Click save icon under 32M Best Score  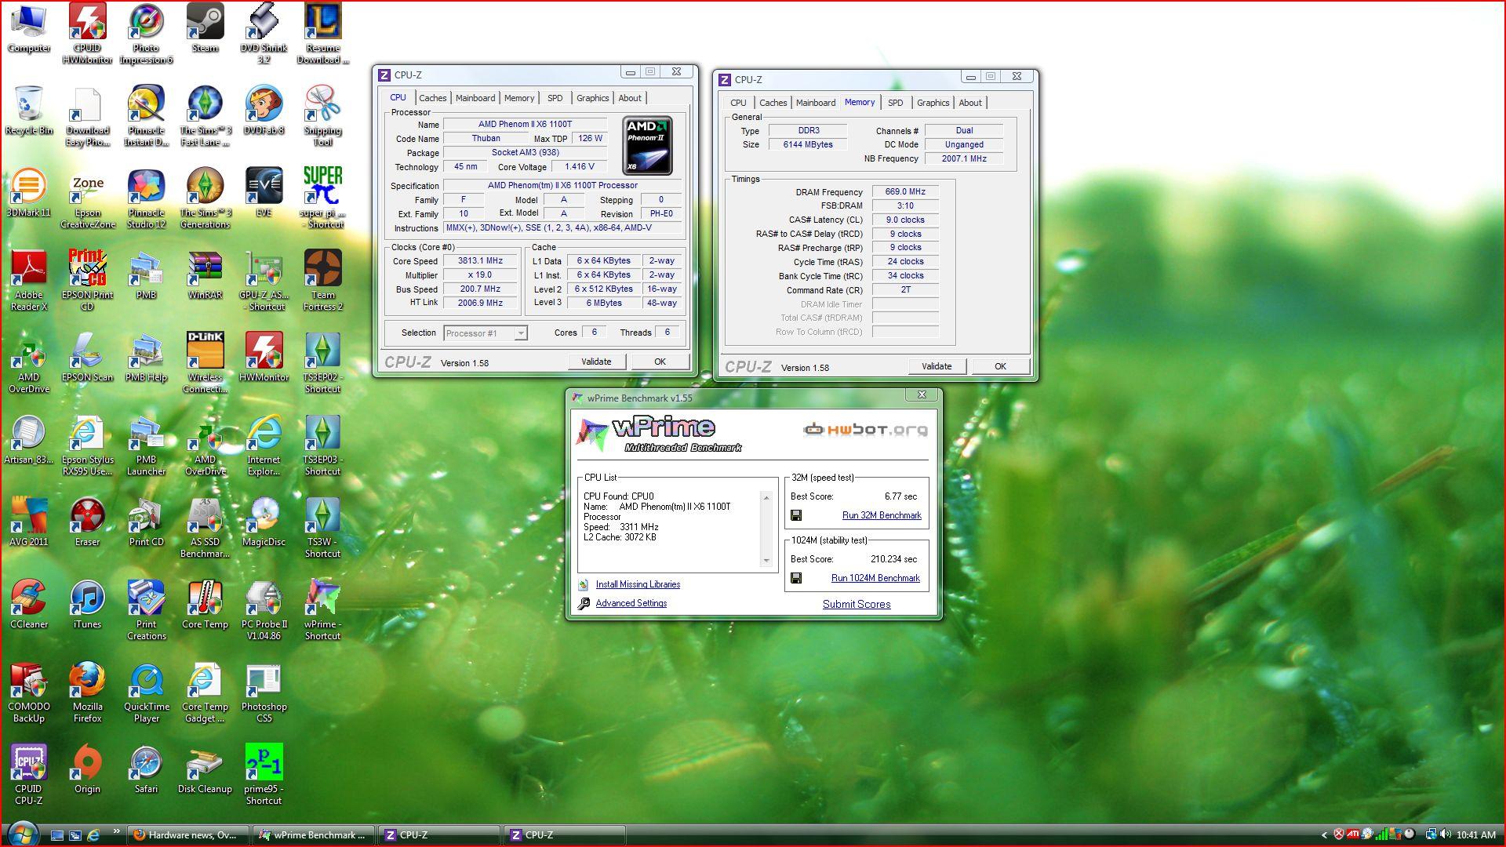point(796,515)
